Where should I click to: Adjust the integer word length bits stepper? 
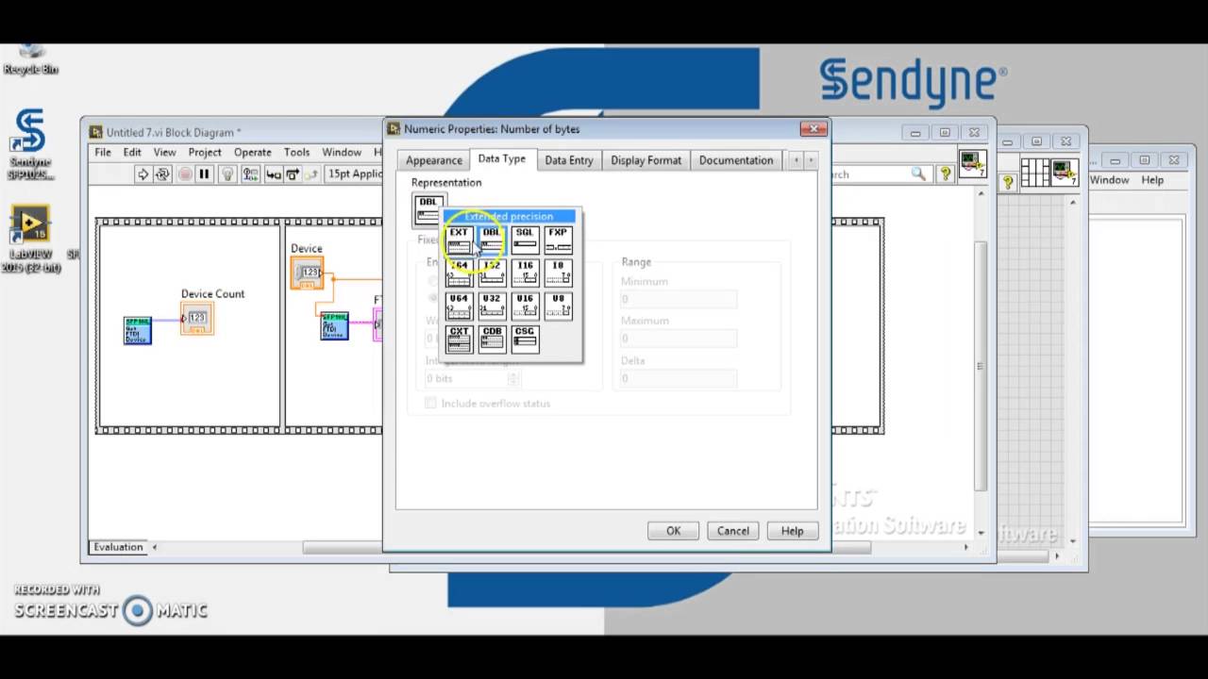[x=513, y=378]
